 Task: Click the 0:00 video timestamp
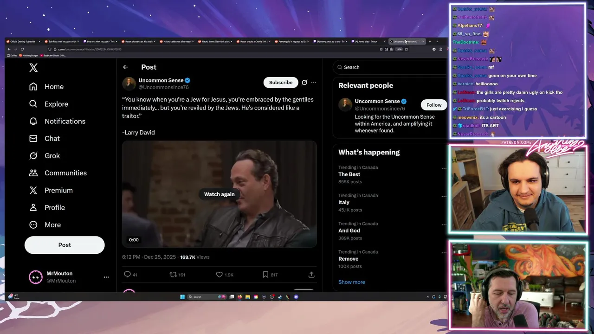tap(134, 240)
